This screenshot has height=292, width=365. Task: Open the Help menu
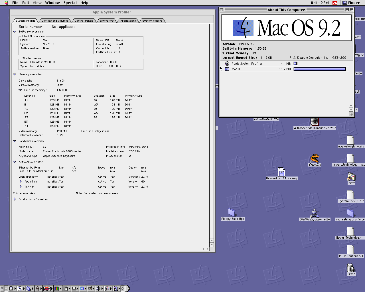pos(84,3)
